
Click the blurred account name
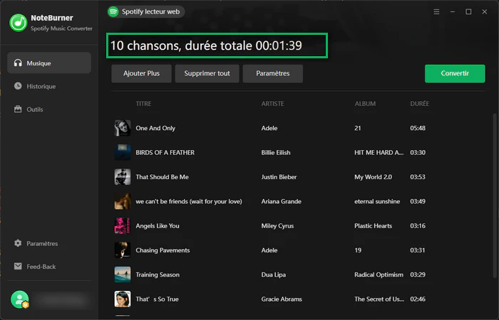[61, 299]
